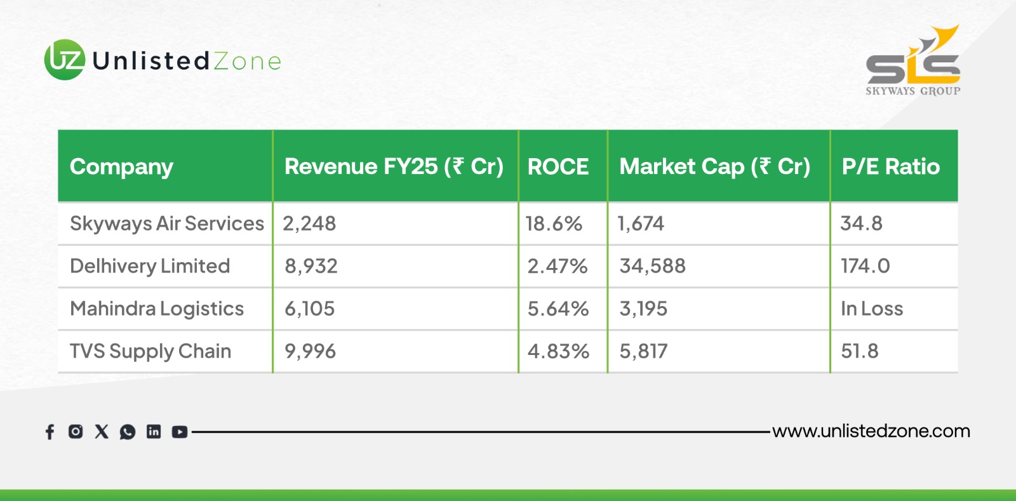Open the YouTube icon

180,432
